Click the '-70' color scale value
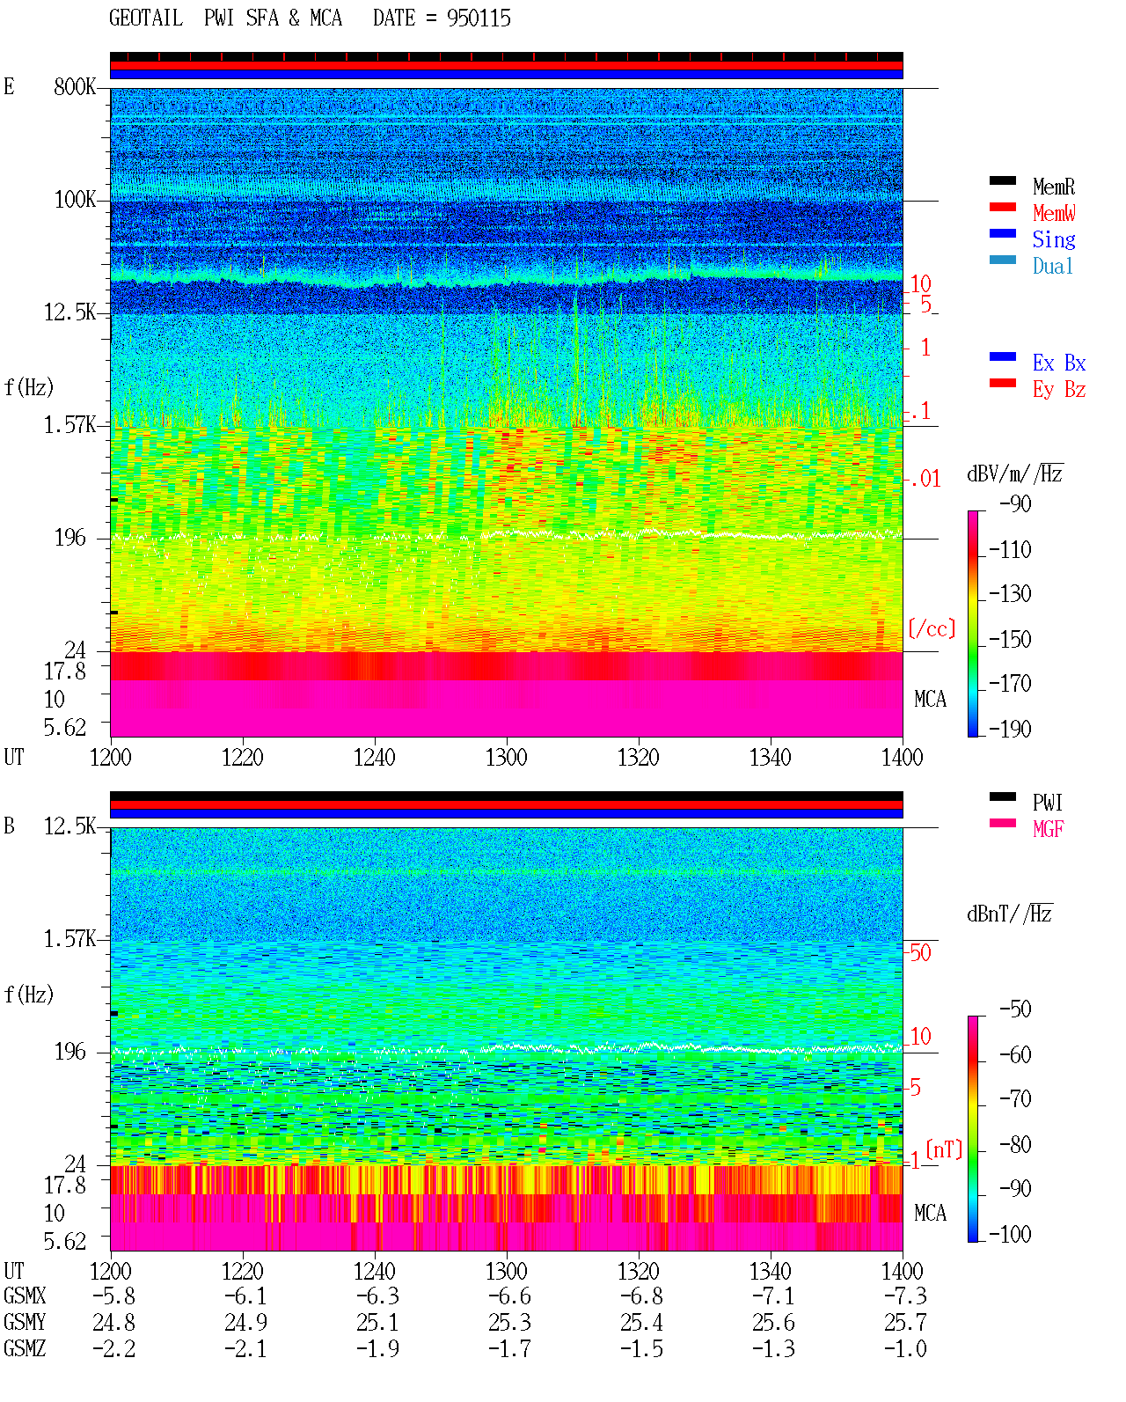 [x=1016, y=1099]
